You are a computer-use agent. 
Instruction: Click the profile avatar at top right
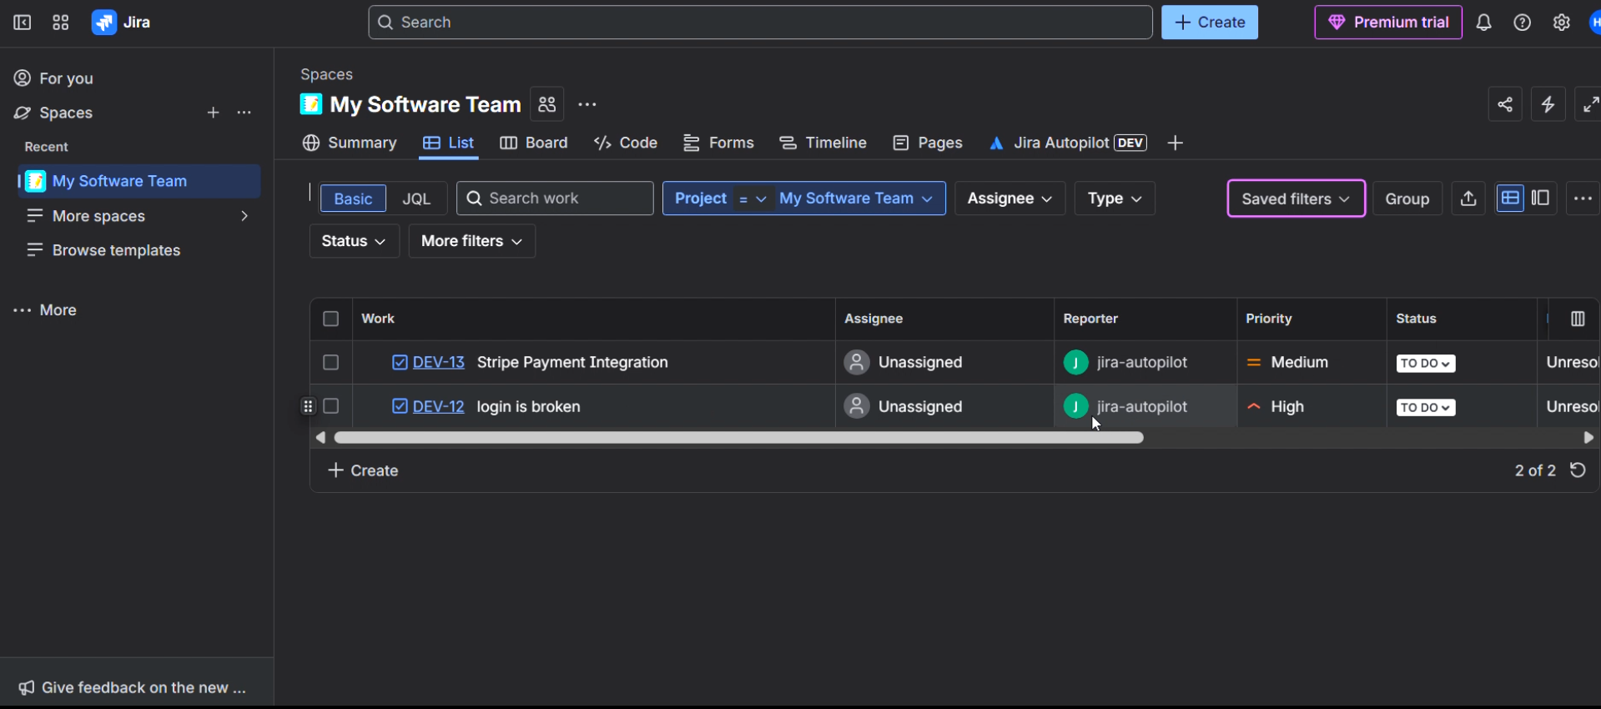[1594, 23]
